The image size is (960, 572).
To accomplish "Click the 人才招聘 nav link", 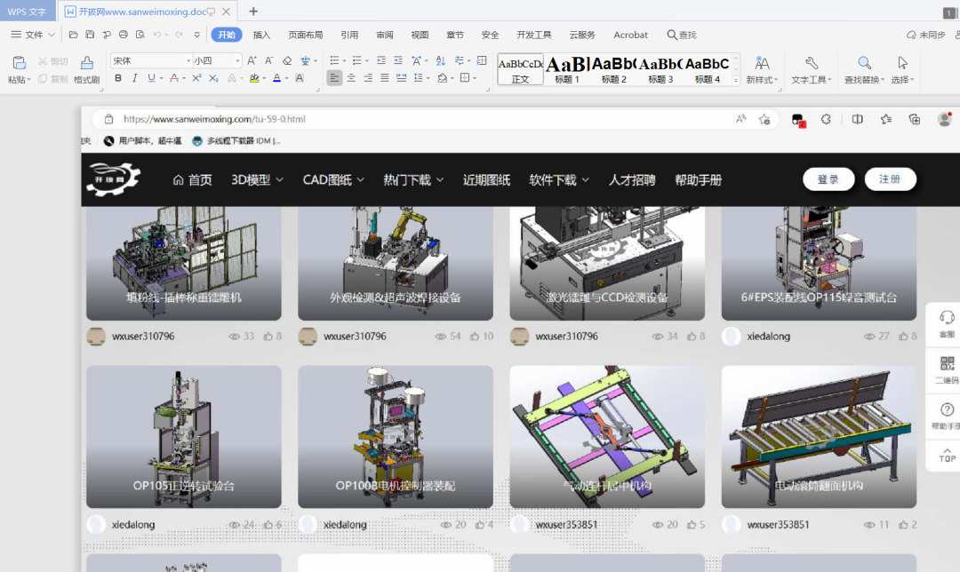I will [x=632, y=179].
